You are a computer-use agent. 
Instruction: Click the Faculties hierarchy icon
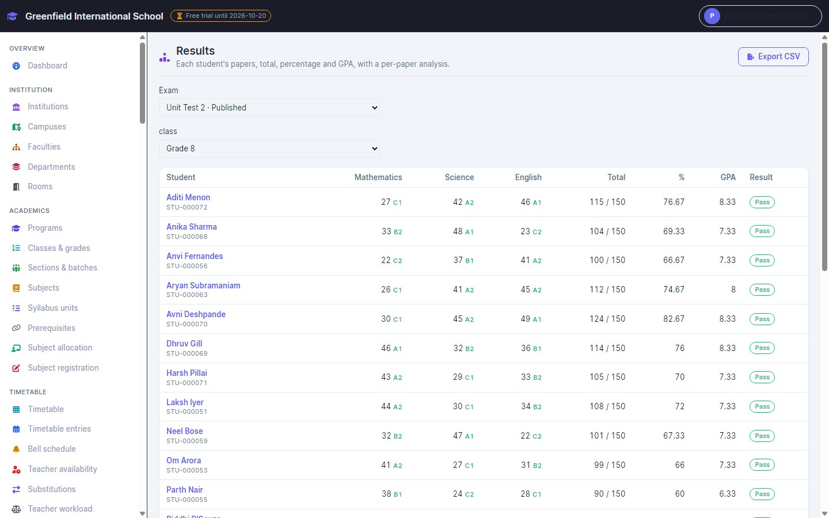[x=16, y=147]
